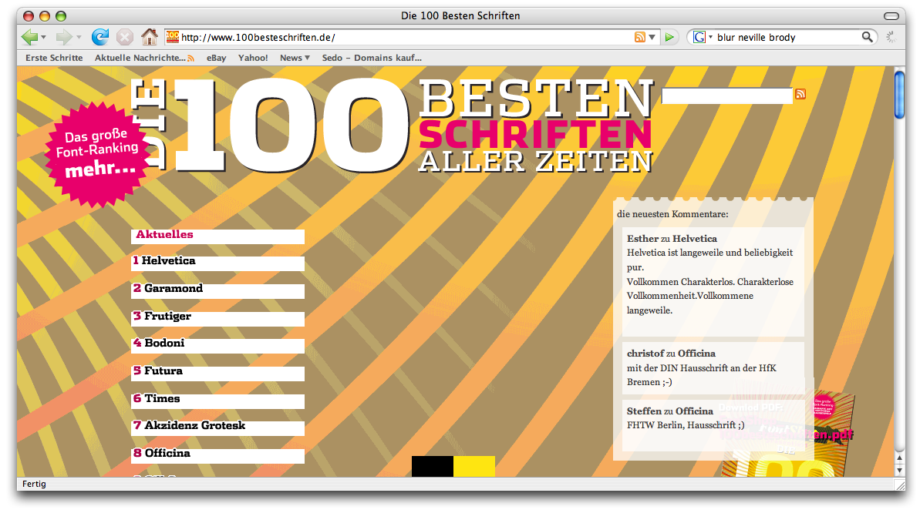This screenshot has height=513, width=920.
Task: Click the RSS icon next to Aktuelle Nachrichten bookmark
Action: pyautogui.click(x=190, y=58)
